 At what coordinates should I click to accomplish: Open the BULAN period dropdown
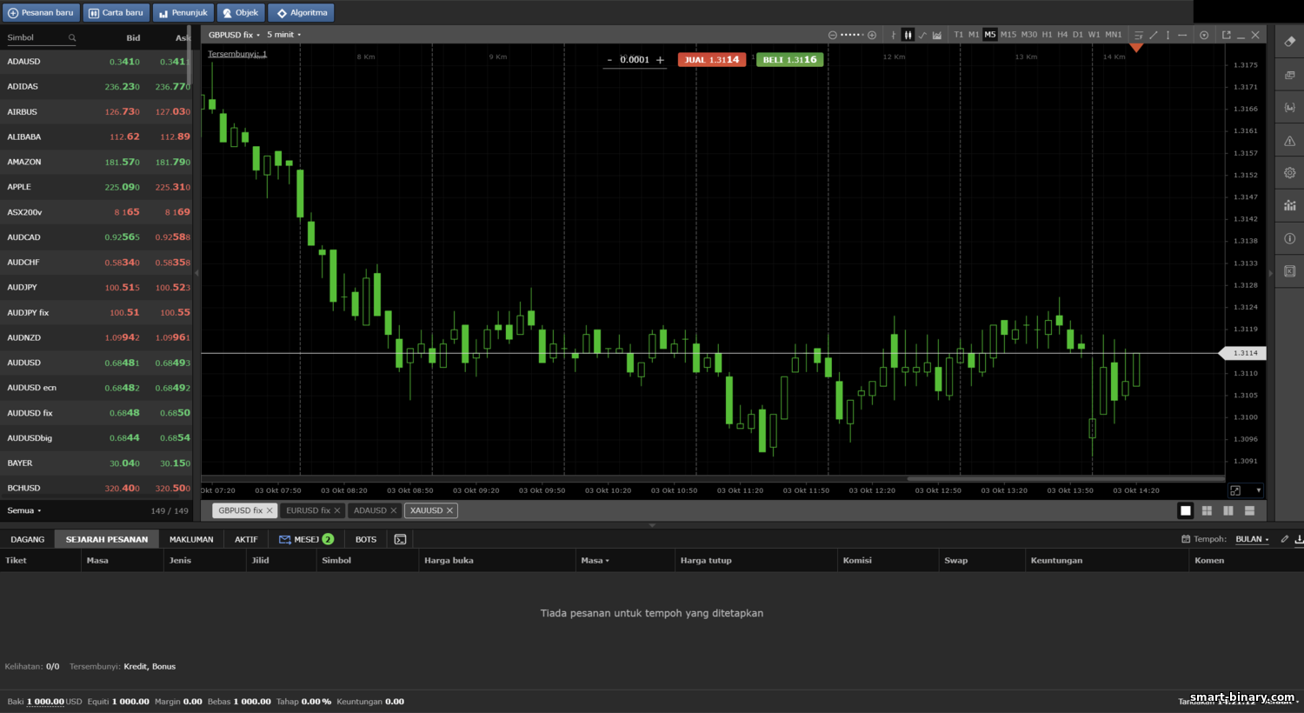[1252, 539]
